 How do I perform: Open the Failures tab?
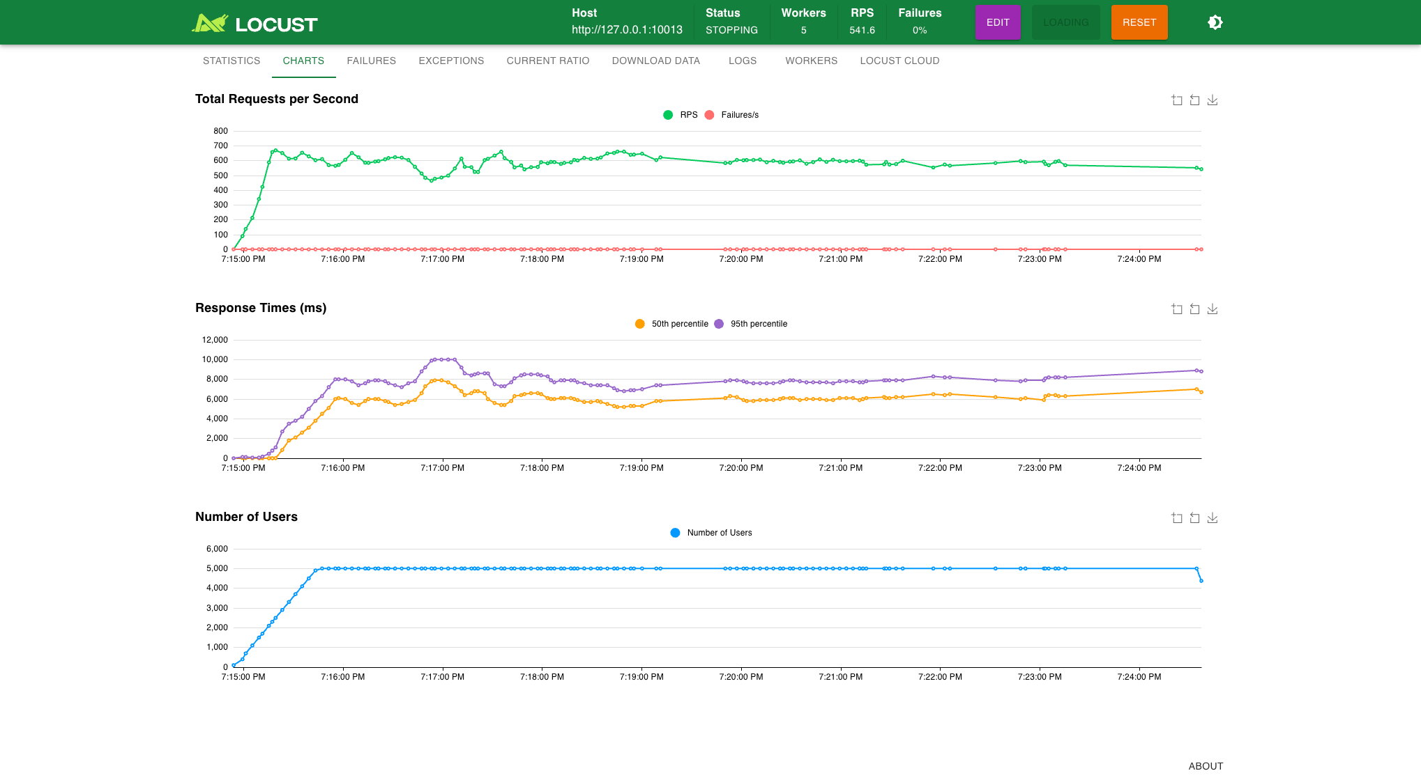tap(371, 61)
